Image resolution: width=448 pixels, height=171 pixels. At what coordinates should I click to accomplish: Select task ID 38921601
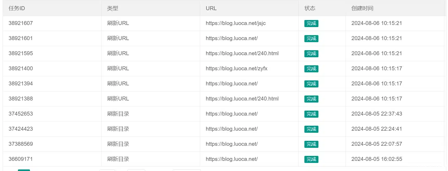[21, 38]
